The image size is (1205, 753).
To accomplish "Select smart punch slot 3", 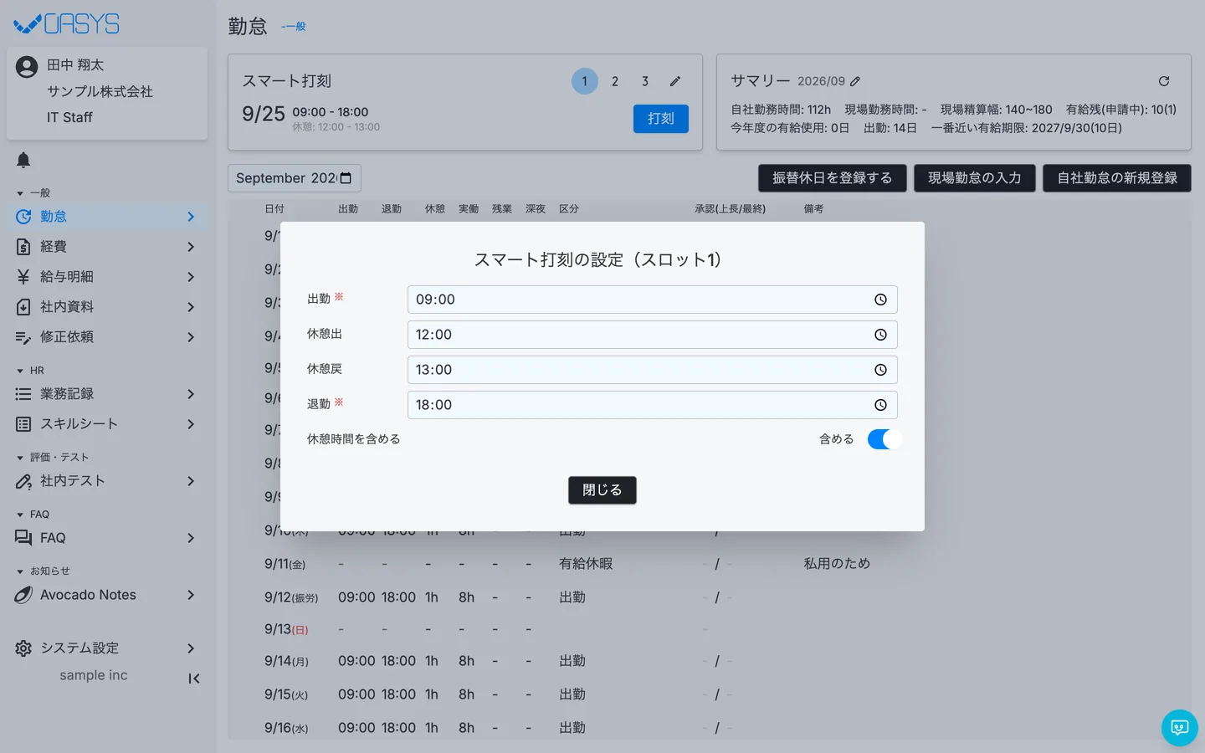I will point(645,81).
